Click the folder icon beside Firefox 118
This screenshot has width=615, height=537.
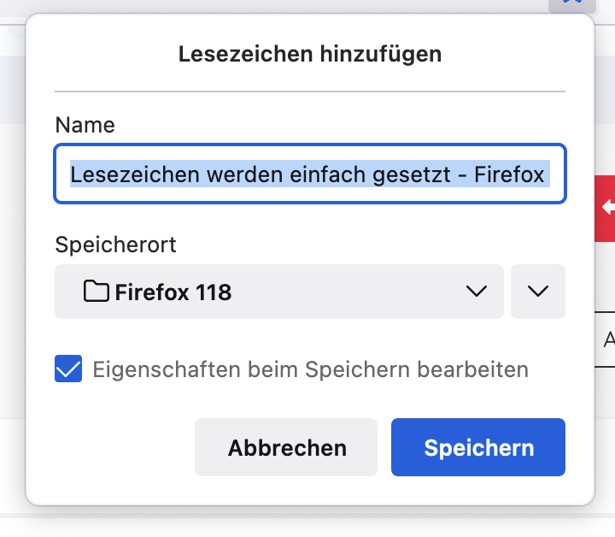coord(97,292)
